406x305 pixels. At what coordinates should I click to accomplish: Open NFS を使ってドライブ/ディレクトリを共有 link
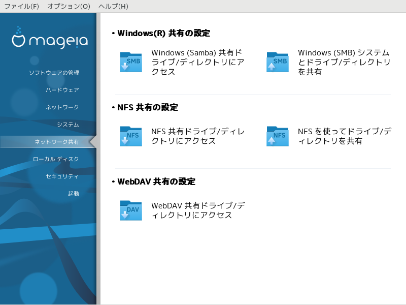(345, 136)
